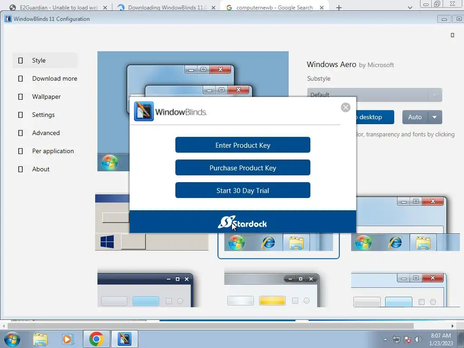Open the Style section in sidebar

45,60
